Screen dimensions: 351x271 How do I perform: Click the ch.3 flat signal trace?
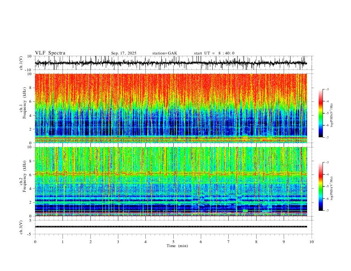tap(171, 227)
